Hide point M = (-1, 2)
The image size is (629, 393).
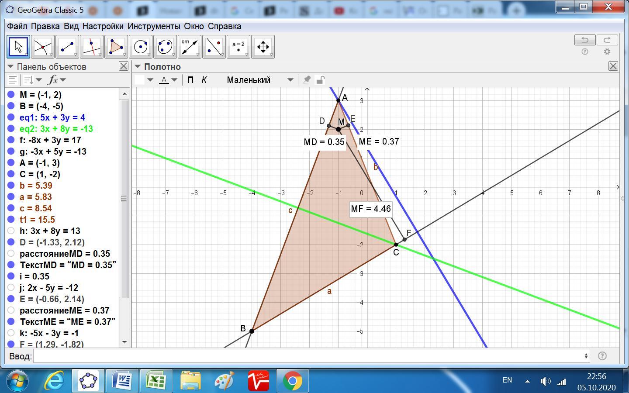tap(11, 95)
